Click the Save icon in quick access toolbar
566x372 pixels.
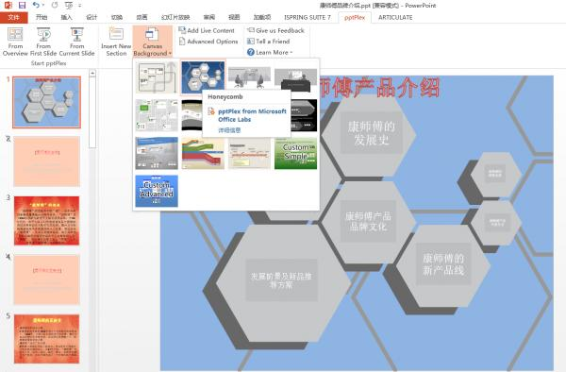[22, 5]
